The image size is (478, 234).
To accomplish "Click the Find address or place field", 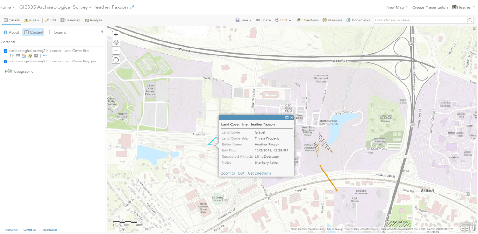I will coord(419,20).
